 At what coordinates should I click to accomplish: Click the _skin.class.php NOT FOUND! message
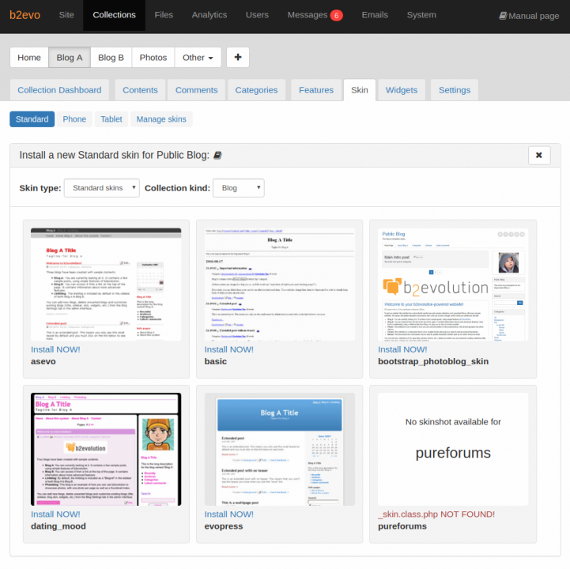click(x=436, y=514)
